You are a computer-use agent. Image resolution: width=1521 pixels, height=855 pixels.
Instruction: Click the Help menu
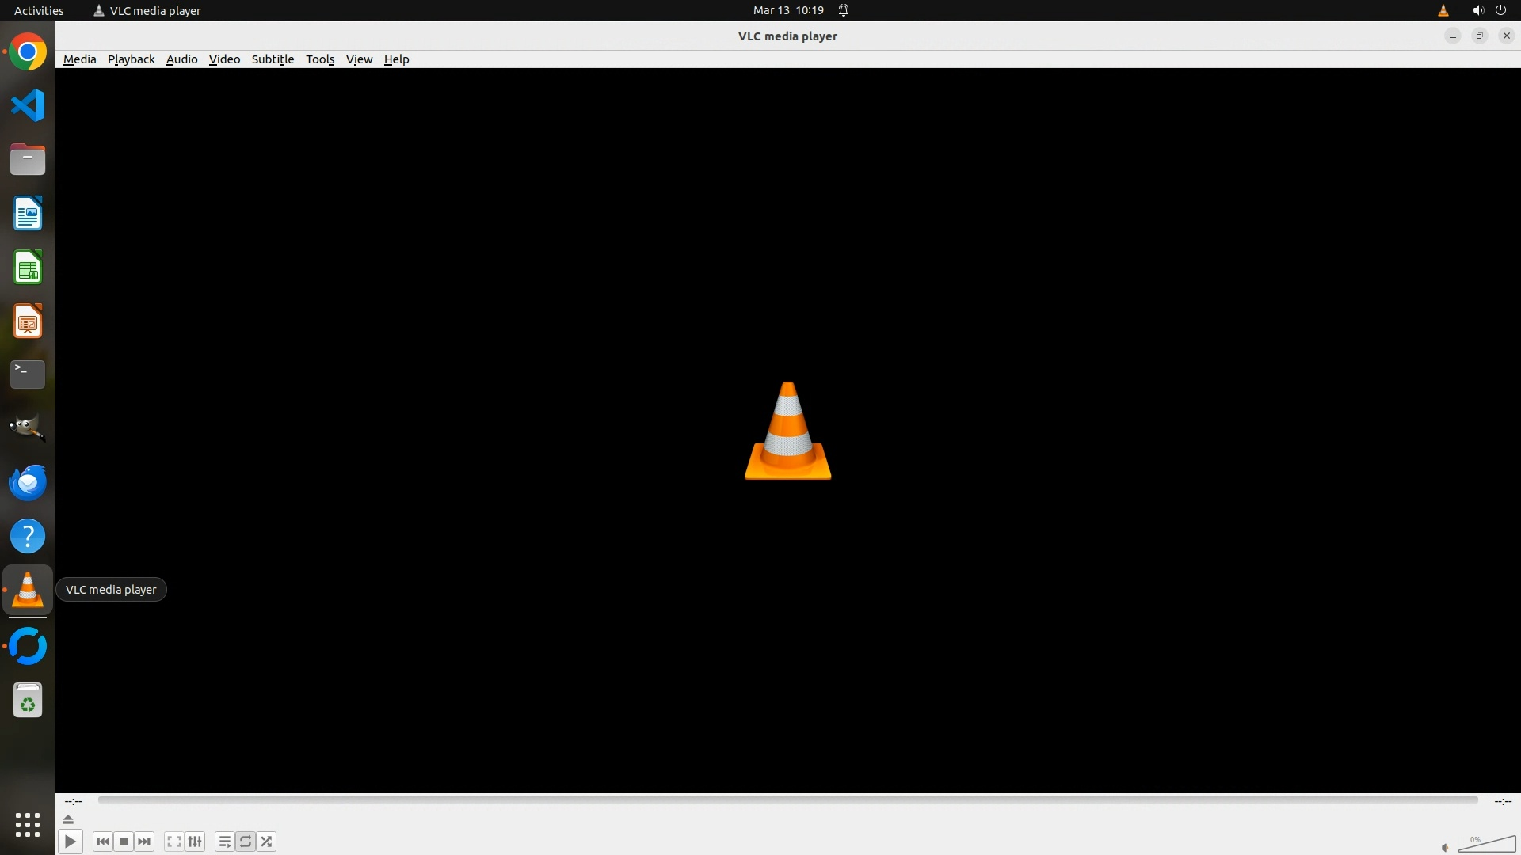(396, 59)
